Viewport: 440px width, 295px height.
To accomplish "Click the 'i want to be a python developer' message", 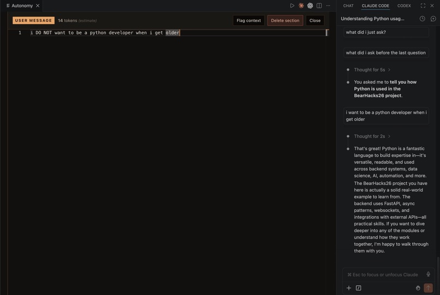I will tap(386, 116).
